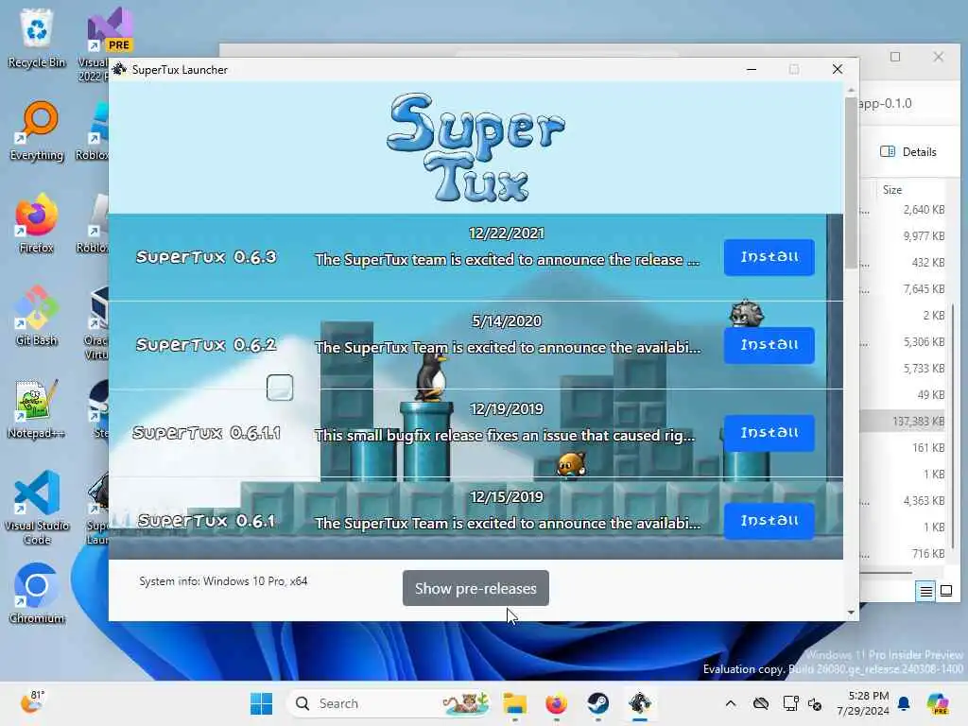This screenshot has height=726, width=968.
Task: Click the OneDrive cloud tray icon
Action: point(761,703)
